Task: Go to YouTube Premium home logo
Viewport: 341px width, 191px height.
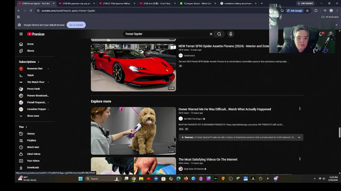Action: click(x=36, y=34)
